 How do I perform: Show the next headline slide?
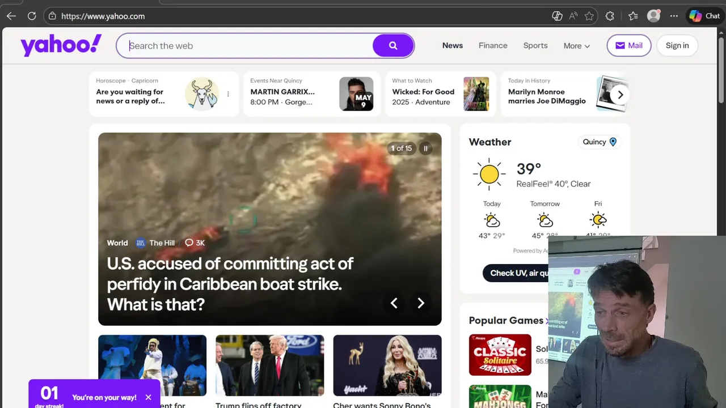421,303
